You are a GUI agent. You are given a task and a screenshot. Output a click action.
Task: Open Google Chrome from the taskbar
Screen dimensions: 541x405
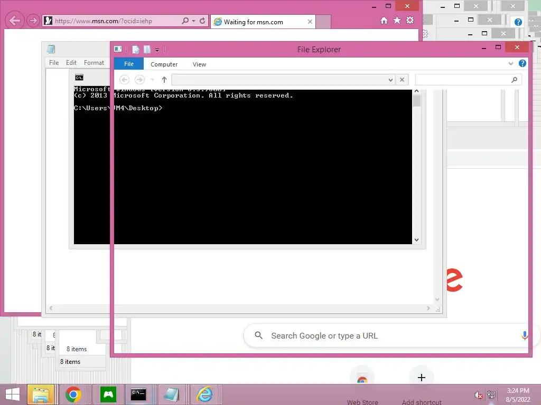[73, 394]
